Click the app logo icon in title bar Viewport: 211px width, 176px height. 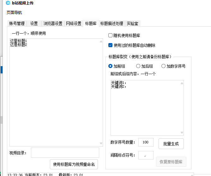coord(8,3)
